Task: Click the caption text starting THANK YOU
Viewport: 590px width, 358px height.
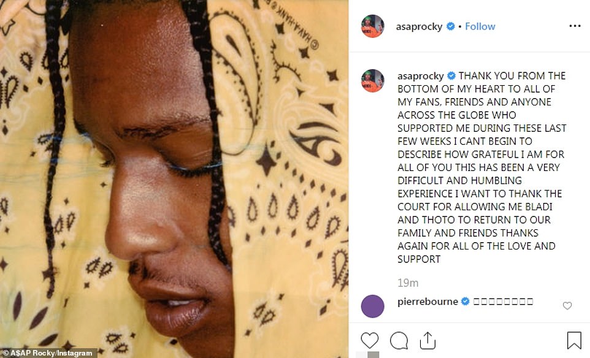Action: click(x=481, y=167)
